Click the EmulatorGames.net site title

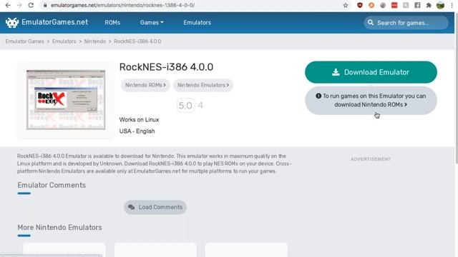tap(54, 22)
